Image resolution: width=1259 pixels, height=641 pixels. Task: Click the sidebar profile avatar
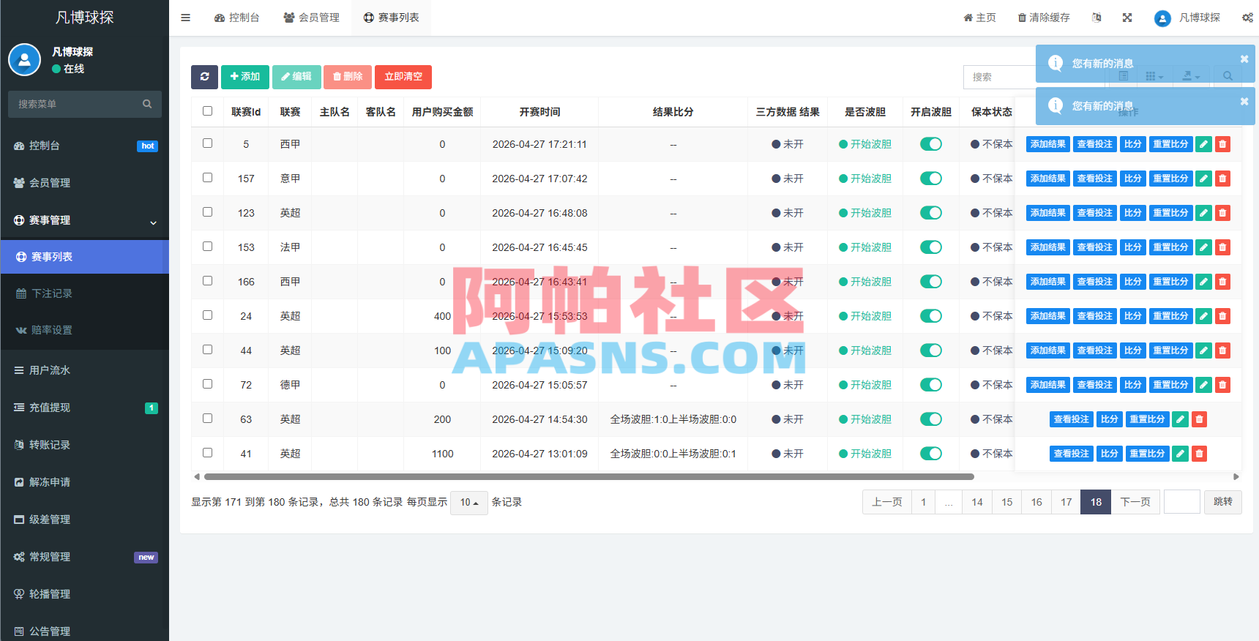(x=24, y=60)
